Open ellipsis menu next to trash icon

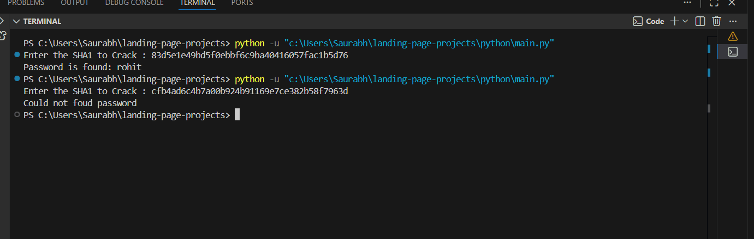733,21
